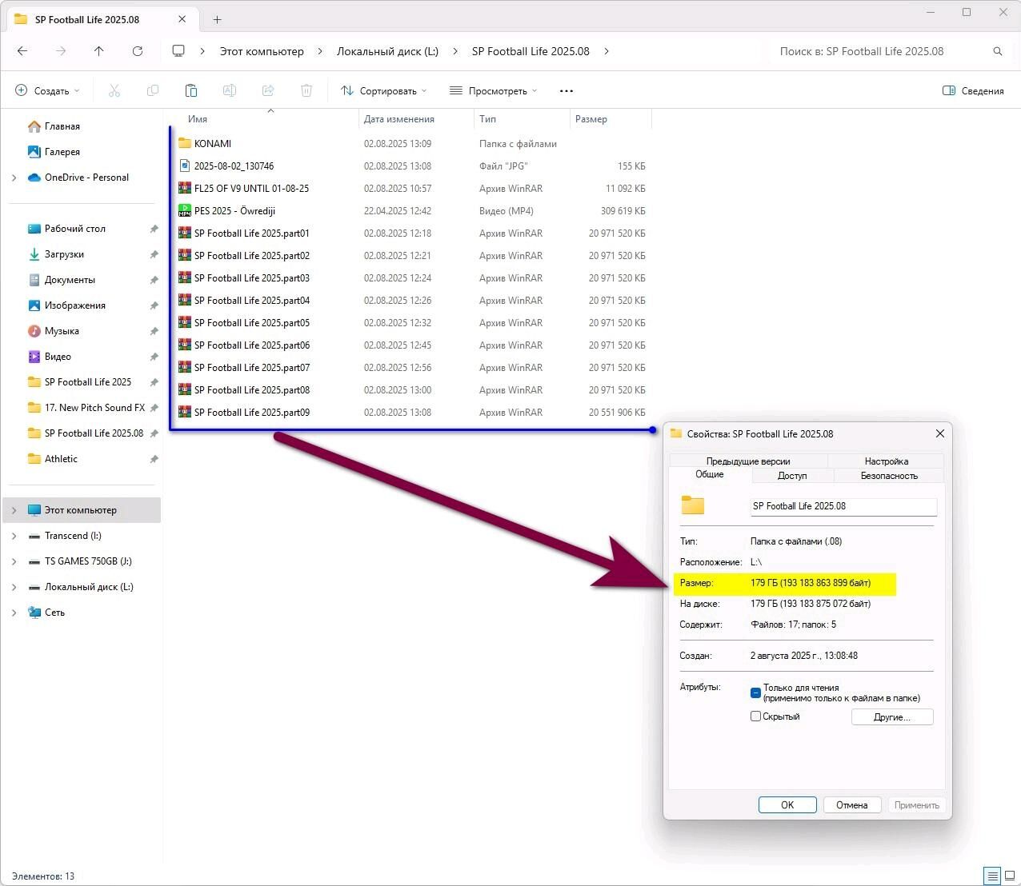Click chevron after SP Football Life 2025.08 breadcrumb
This screenshot has height=886, width=1021.
coord(607,51)
